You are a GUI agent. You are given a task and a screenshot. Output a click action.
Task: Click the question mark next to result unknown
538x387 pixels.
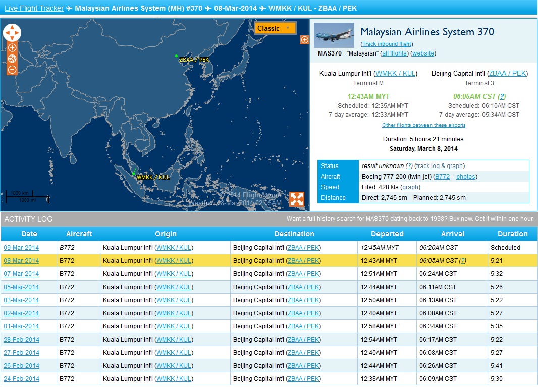pyautogui.click(x=409, y=166)
